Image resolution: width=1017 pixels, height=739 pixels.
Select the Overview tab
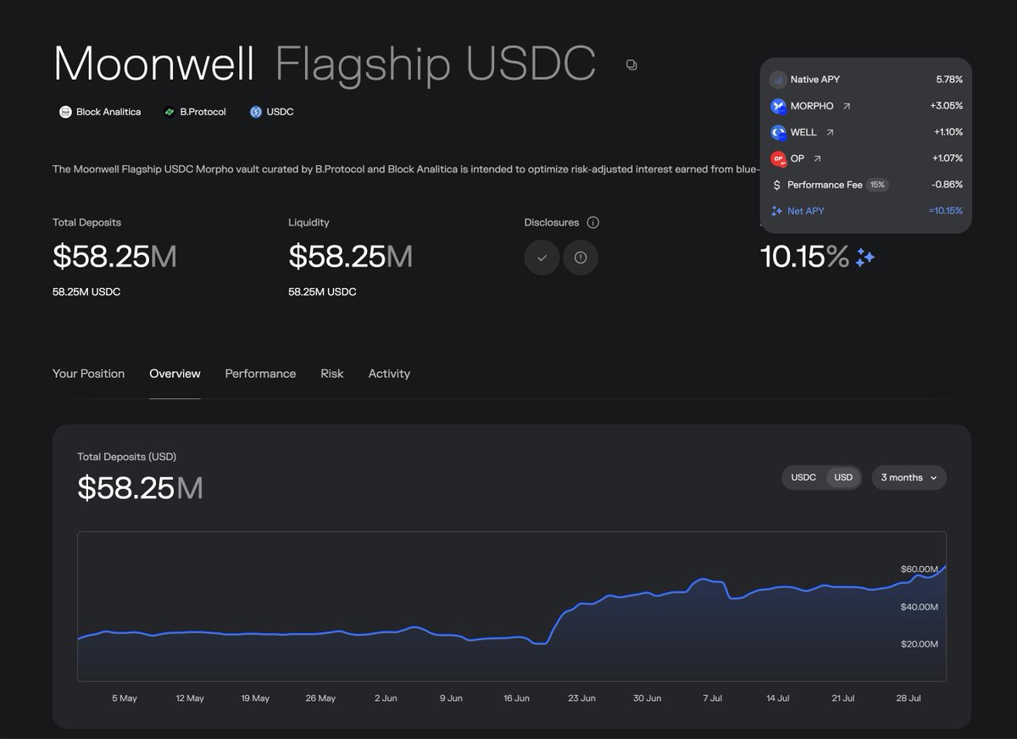click(175, 374)
